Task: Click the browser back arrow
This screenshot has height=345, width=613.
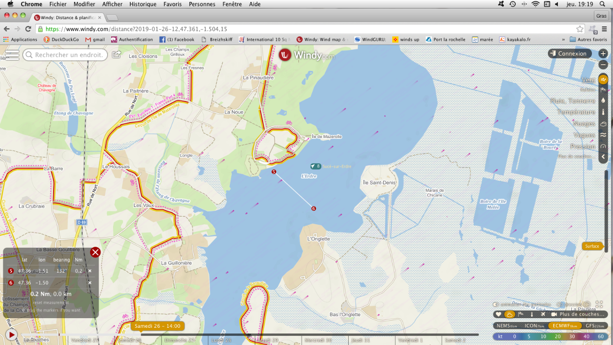Action: (x=7, y=29)
